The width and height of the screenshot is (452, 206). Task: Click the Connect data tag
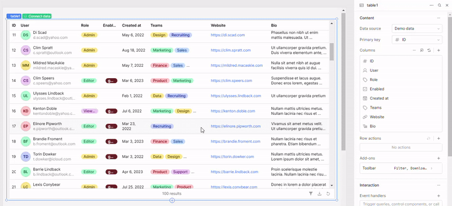pos(37,16)
